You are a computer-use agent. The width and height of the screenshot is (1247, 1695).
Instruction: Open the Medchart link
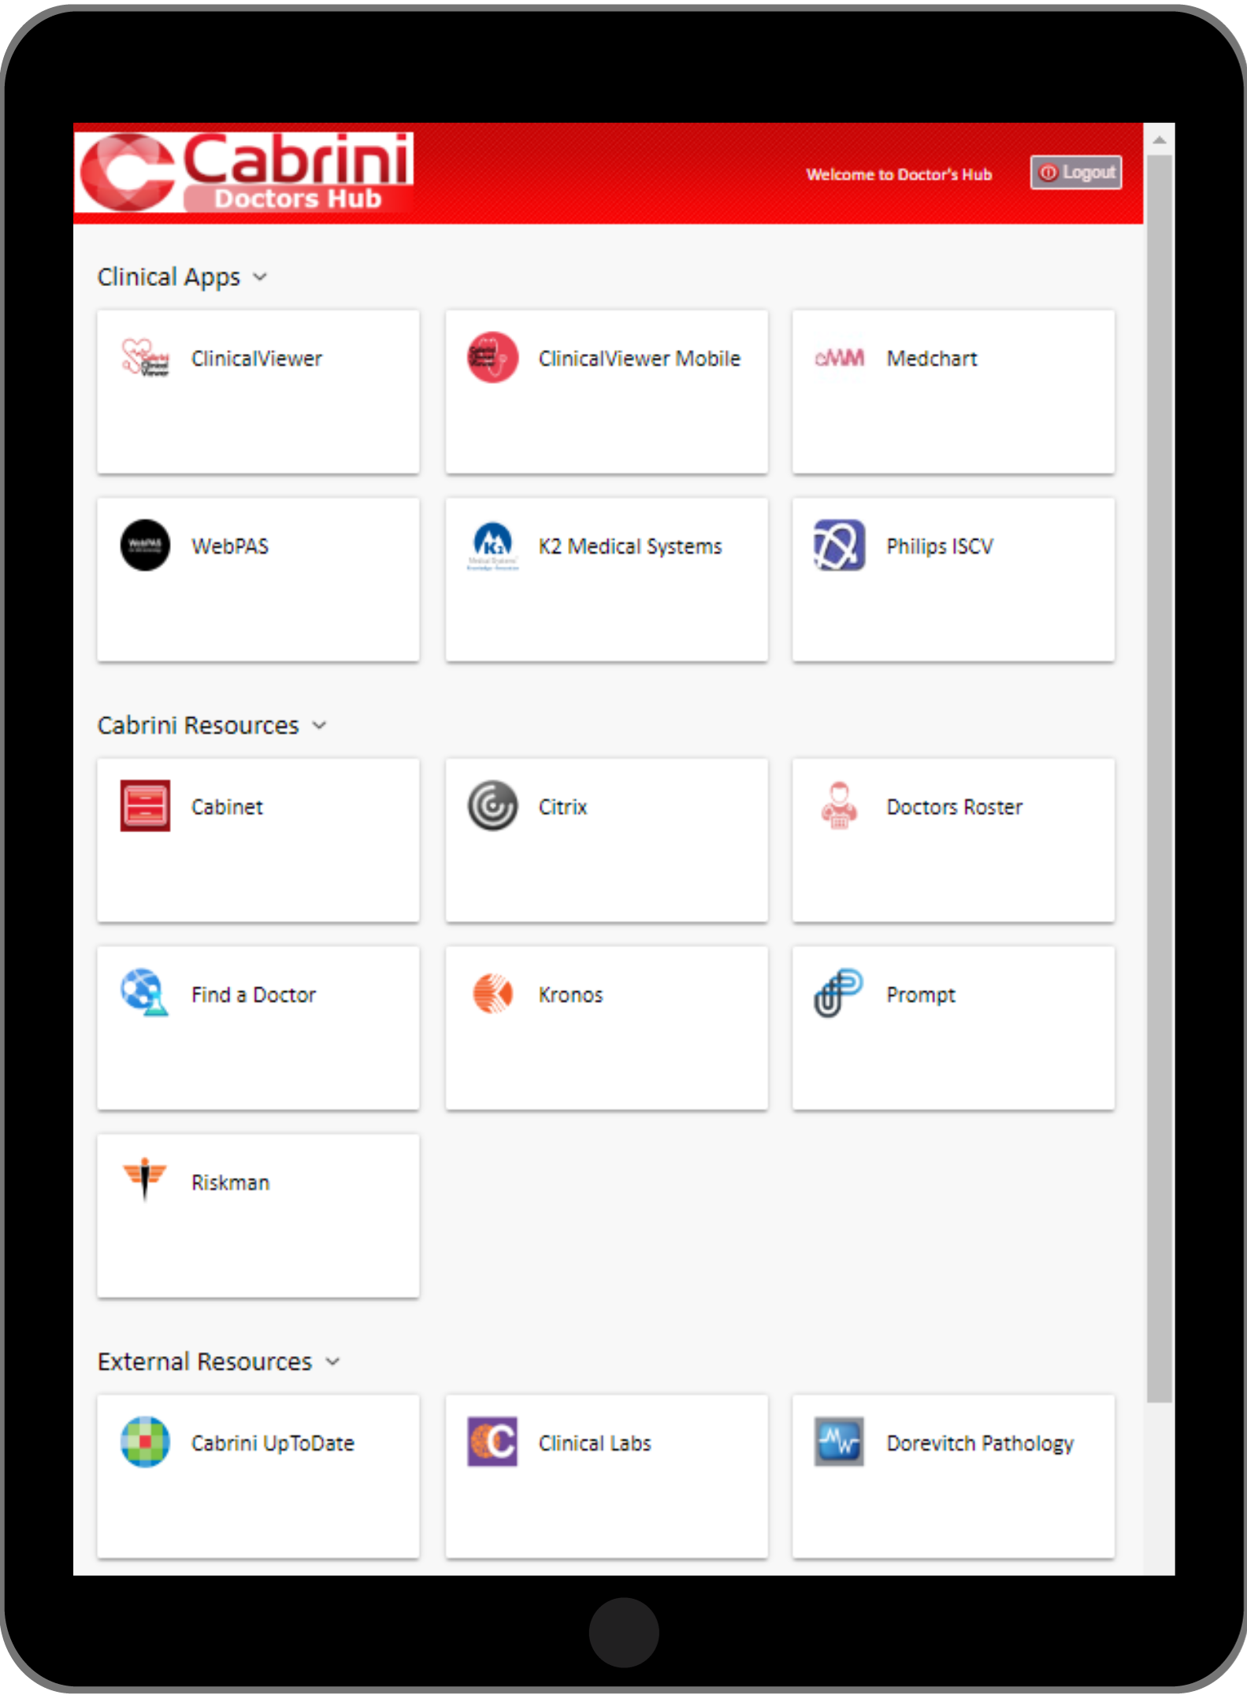931,359
